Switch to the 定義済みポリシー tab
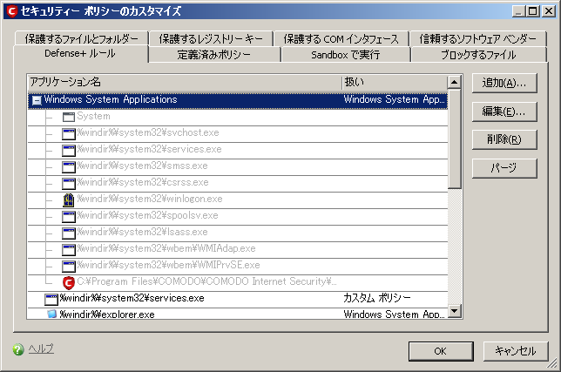The height and width of the screenshot is (372, 561). [x=214, y=54]
